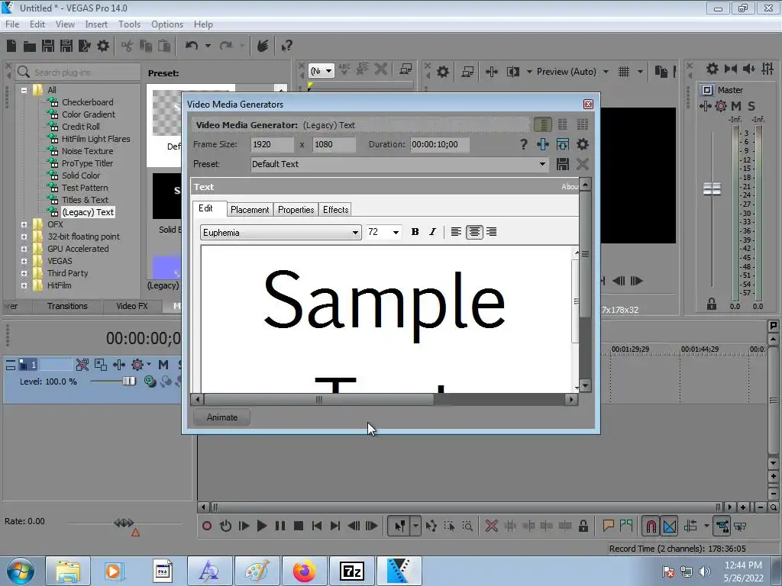This screenshot has width=782, height=586.
Task: Stop playback in transport bar
Action: (x=299, y=526)
